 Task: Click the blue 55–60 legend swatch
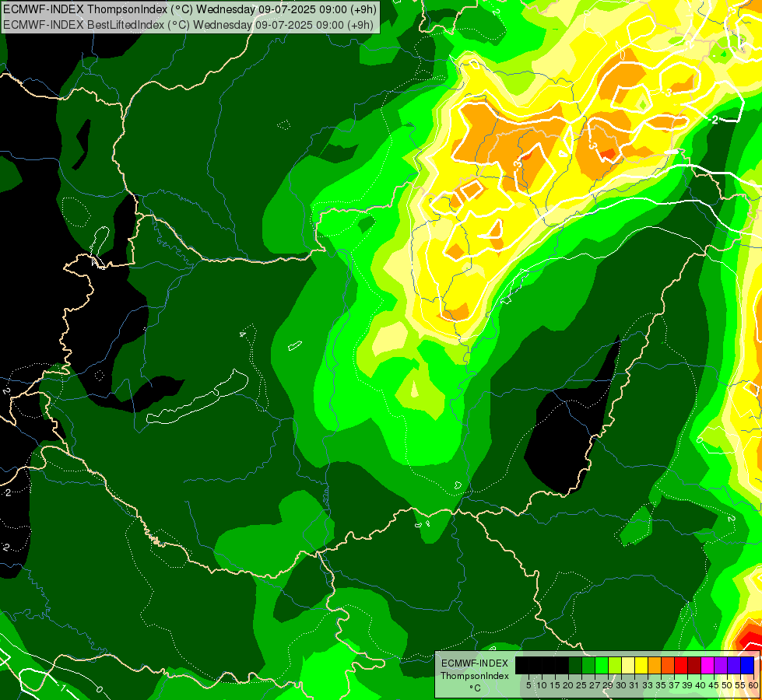[747, 665]
